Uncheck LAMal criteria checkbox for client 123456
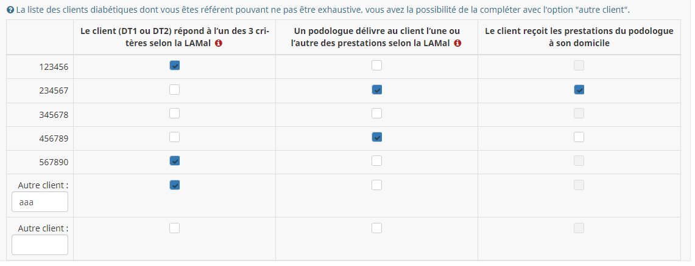Image resolution: width=695 pixels, height=266 pixels. point(175,66)
